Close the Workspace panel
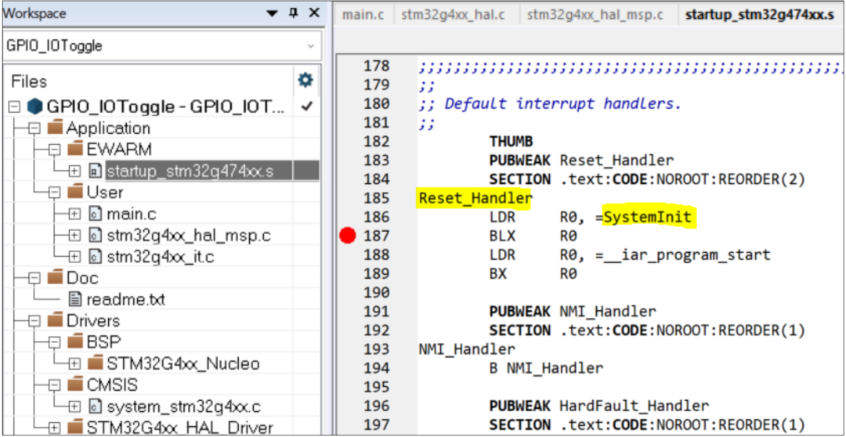 [x=314, y=13]
